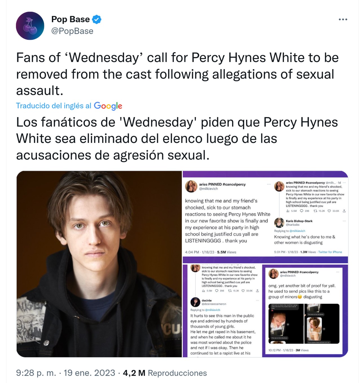
Task: Click the 'Twitter for iPhone' source label
Action: (330, 252)
